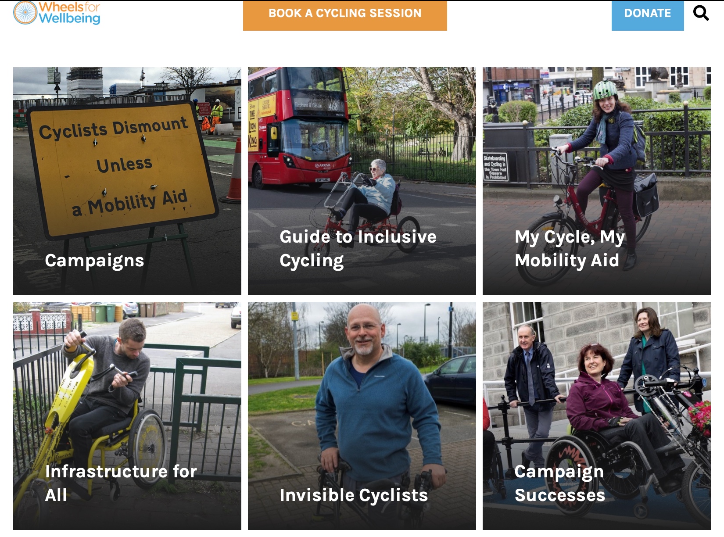Click the Guide to Inclusive Cycling heading

(x=358, y=249)
